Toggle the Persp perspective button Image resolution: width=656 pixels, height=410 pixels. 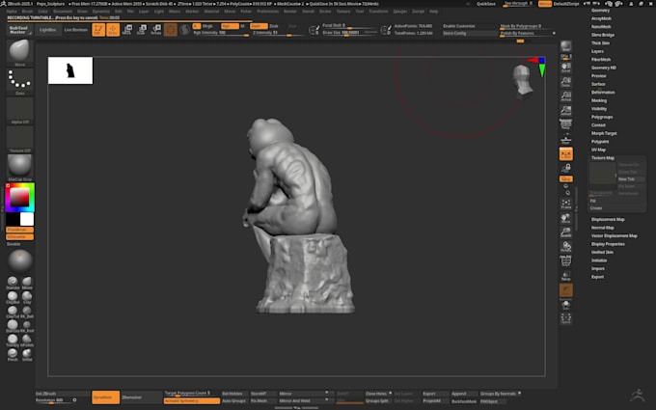pyautogui.click(x=565, y=124)
